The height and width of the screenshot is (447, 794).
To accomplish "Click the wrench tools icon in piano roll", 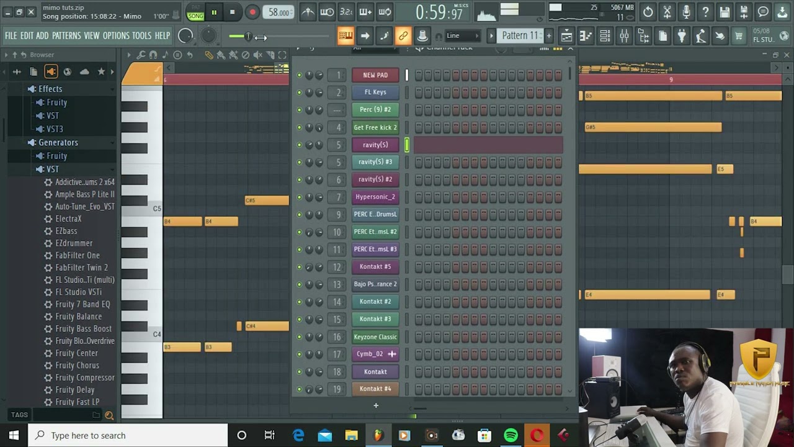I will (141, 55).
